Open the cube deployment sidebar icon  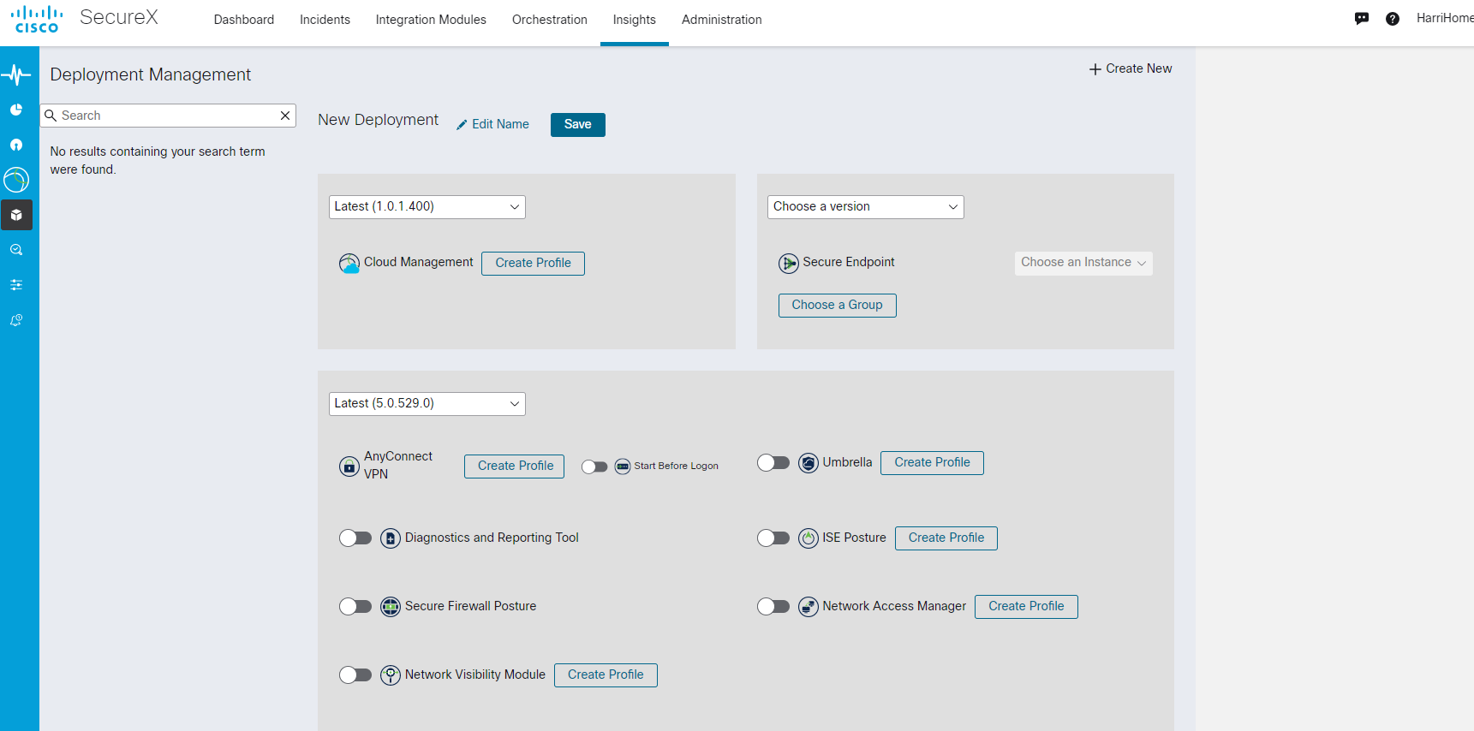click(16, 215)
